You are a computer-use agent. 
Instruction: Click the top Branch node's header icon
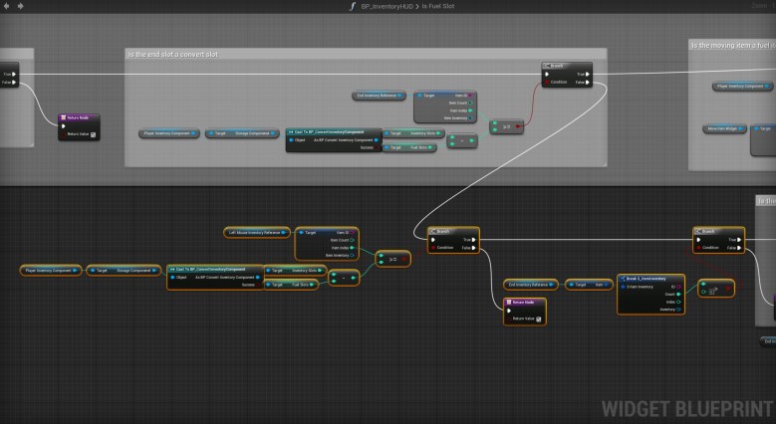(547, 66)
